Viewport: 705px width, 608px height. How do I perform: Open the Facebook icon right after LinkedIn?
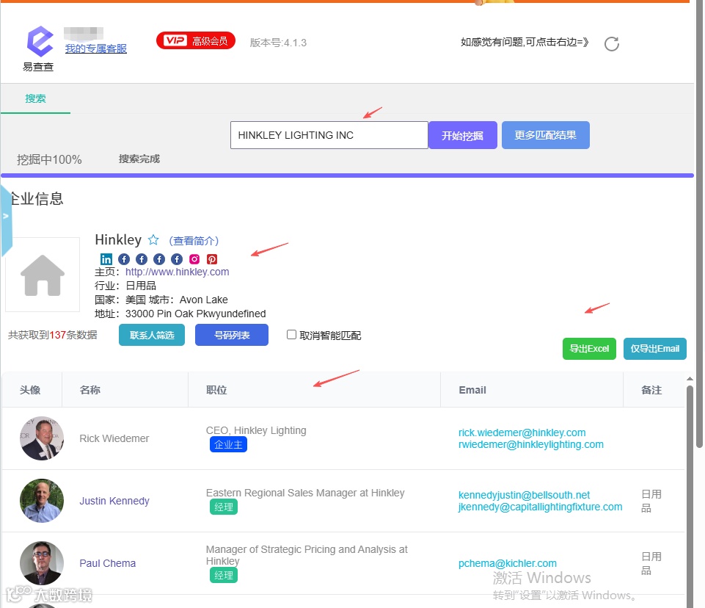click(124, 258)
